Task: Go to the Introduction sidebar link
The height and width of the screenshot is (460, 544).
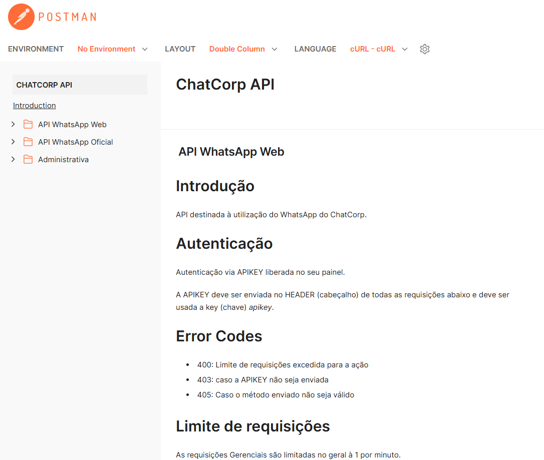Action: [35, 106]
